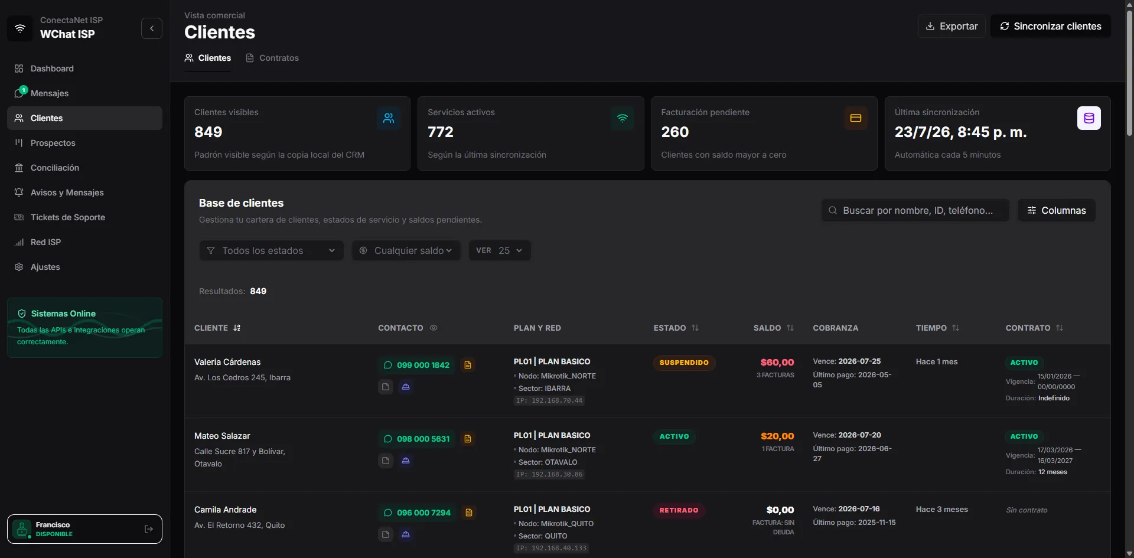Click purple router icon in Valeria Cárdenas row
The width and height of the screenshot is (1134, 558).
click(406, 387)
